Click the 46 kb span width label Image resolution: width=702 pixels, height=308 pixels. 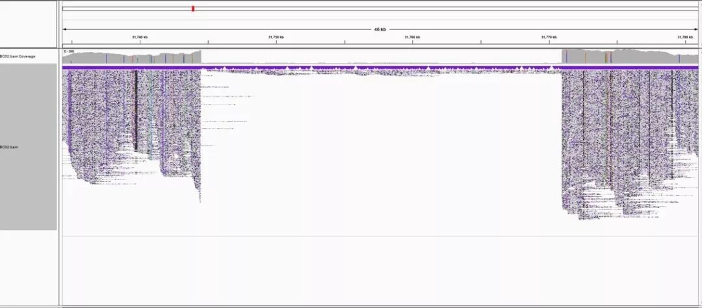(x=380, y=29)
